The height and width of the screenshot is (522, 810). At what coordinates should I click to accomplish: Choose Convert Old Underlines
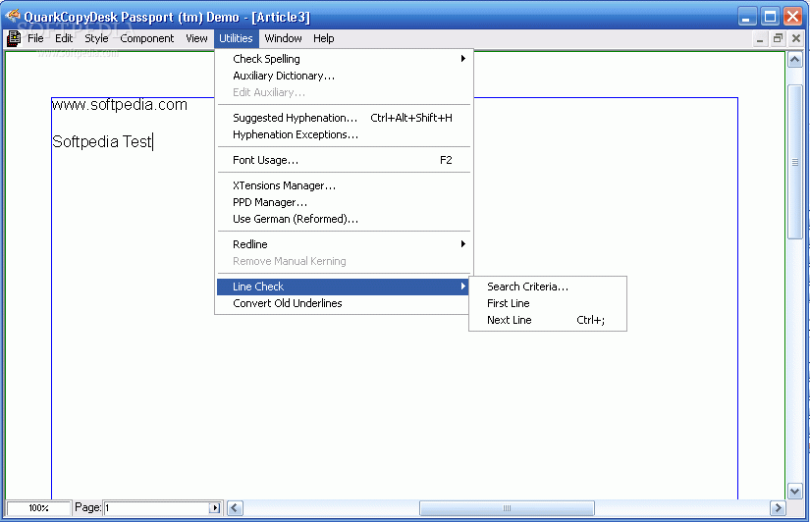[x=343, y=303]
